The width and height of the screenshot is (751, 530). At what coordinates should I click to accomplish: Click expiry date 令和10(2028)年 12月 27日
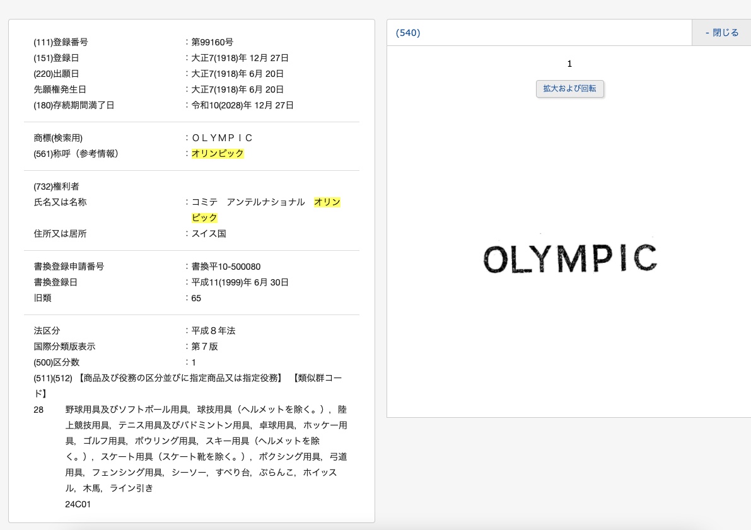pyautogui.click(x=242, y=105)
